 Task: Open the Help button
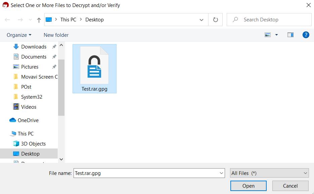[306, 35]
